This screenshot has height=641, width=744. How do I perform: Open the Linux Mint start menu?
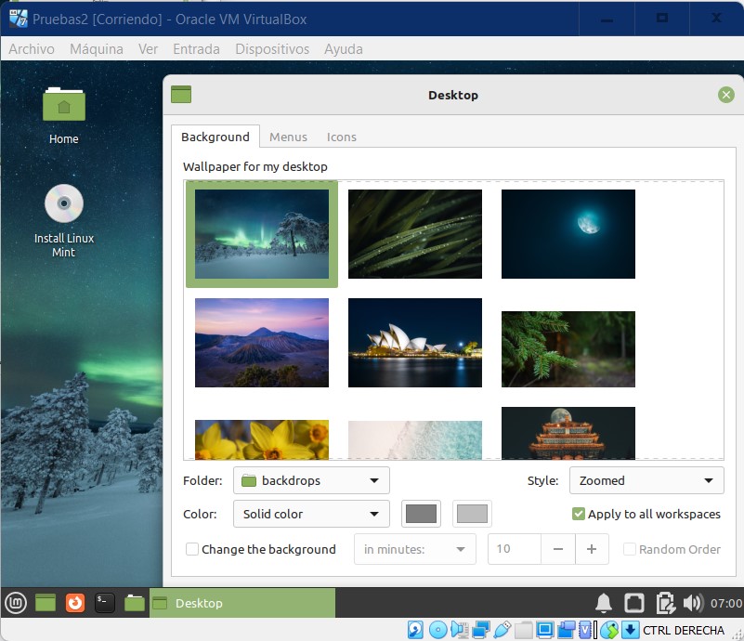pos(16,603)
